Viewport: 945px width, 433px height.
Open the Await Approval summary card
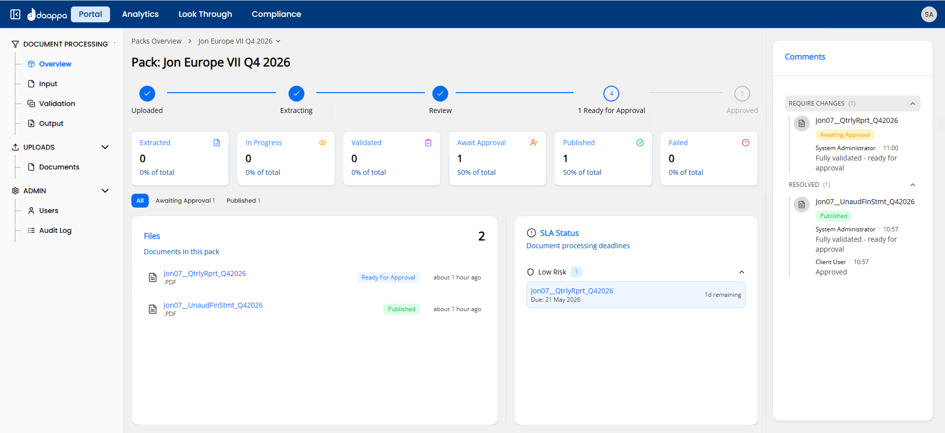(x=497, y=159)
